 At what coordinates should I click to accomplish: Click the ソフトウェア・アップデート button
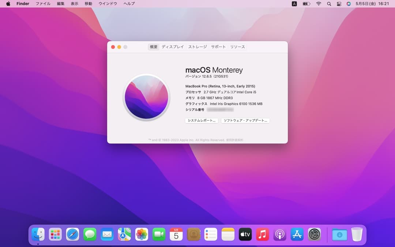pos(245,120)
